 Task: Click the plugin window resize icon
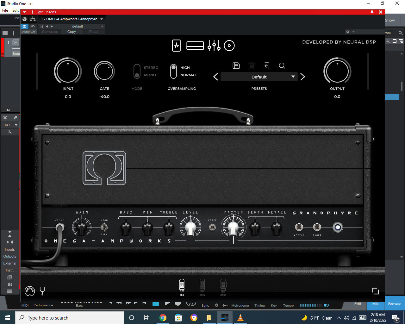tap(376, 291)
